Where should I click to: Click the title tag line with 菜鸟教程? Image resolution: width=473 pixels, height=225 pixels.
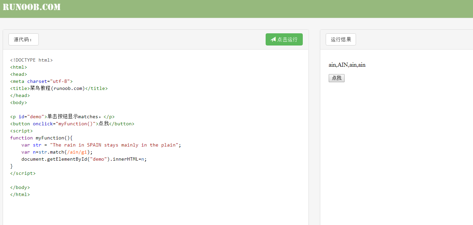[59, 88]
